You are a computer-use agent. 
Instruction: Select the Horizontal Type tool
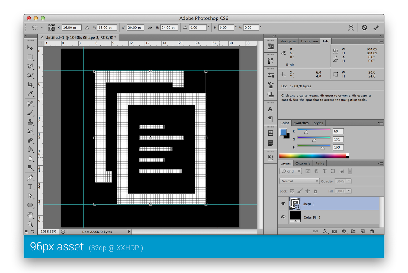pyautogui.click(x=30, y=186)
